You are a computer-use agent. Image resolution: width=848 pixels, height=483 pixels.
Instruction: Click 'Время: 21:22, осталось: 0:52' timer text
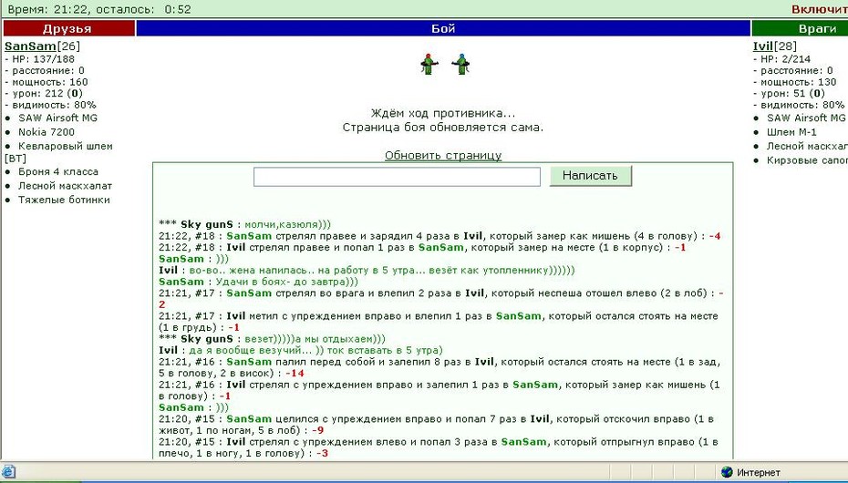99,9
